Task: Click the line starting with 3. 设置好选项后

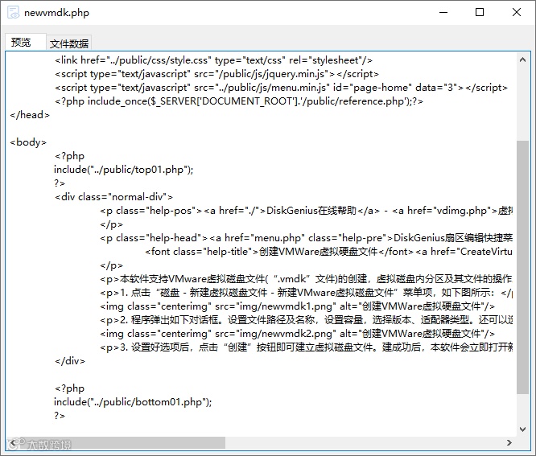Action: coord(307,347)
